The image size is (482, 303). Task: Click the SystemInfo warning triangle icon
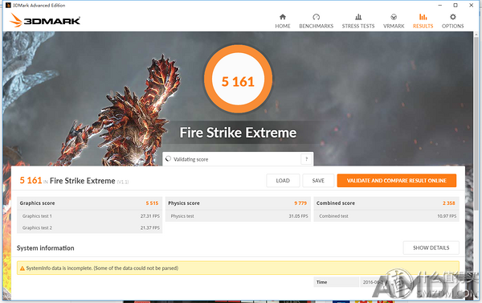point(22,268)
